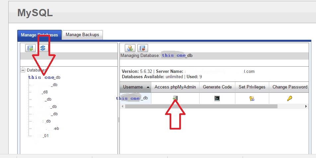The image size is (316, 158).
Task: Click the horizontal scrollbar thumb in the user table
Action: tap(201, 106)
